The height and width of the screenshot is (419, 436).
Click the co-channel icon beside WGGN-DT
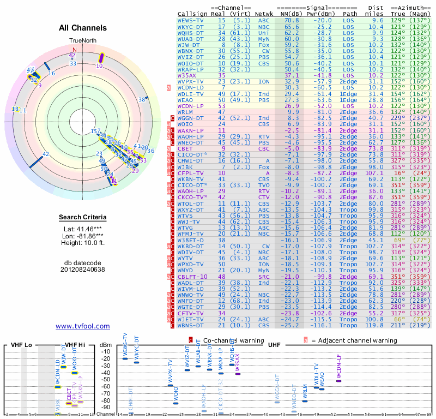pyautogui.click(x=172, y=118)
